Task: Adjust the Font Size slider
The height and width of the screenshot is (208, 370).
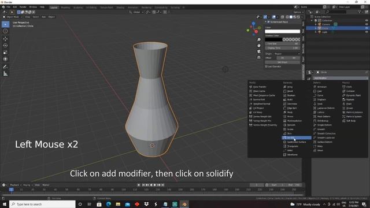Action: point(283,44)
